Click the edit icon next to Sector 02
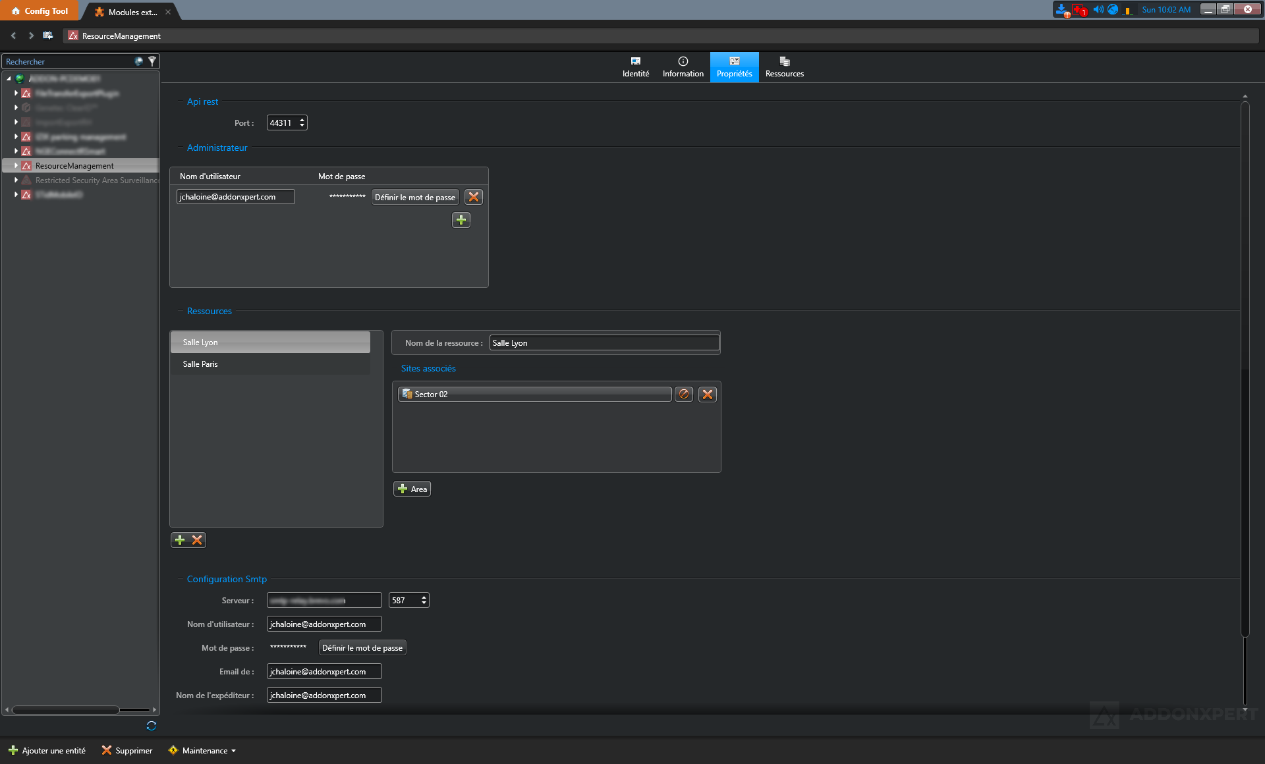This screenshot has width=1265, height=764. point(684,394)
